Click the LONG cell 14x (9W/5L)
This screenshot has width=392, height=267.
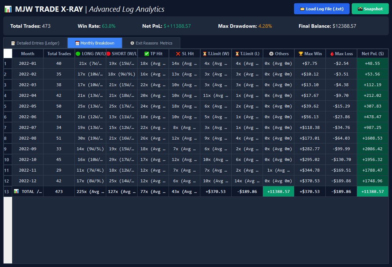pyautogui.click(x=90, y=149)
